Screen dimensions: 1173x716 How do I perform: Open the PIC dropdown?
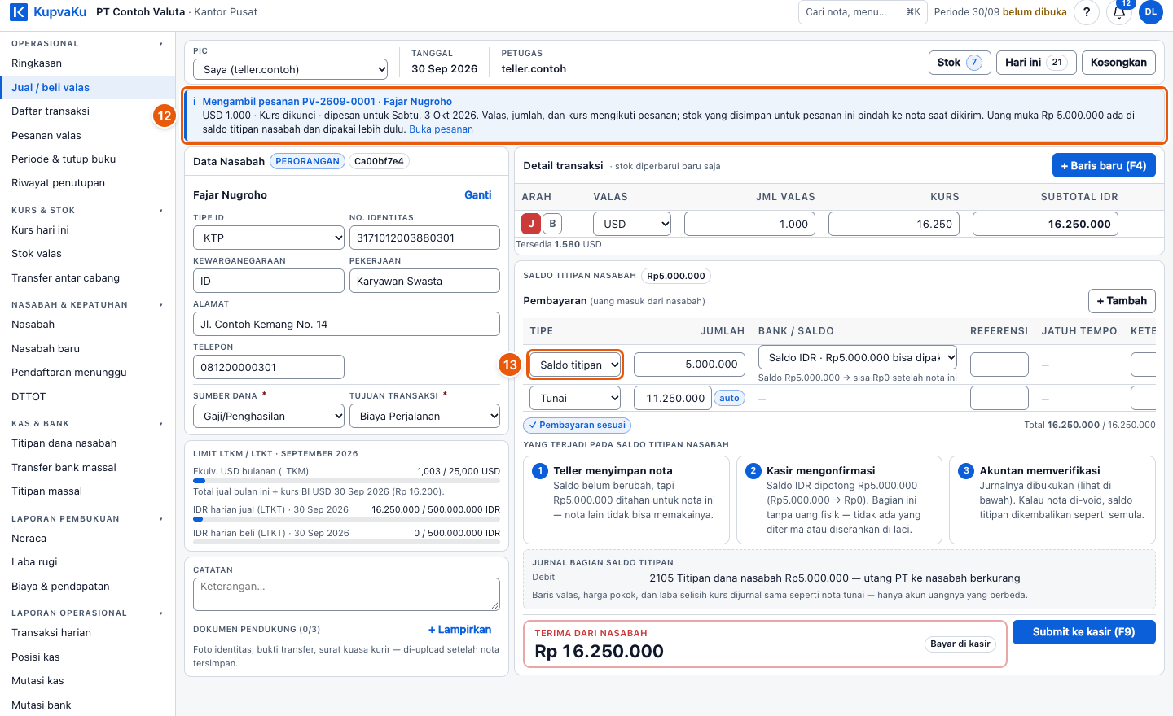(291, 69)
